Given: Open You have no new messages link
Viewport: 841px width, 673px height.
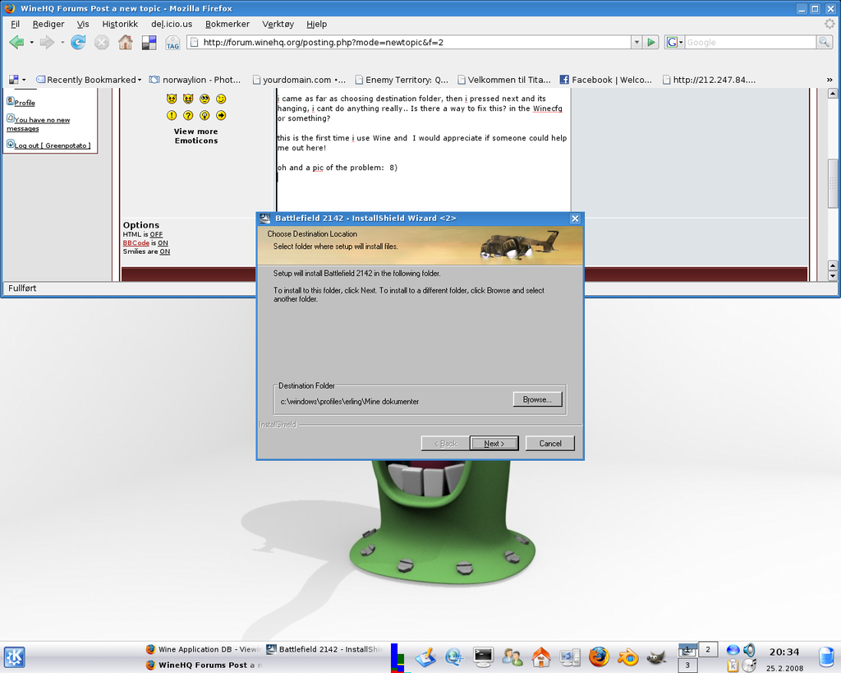Looking at the screenshot, I should click(x=38, y=124).
